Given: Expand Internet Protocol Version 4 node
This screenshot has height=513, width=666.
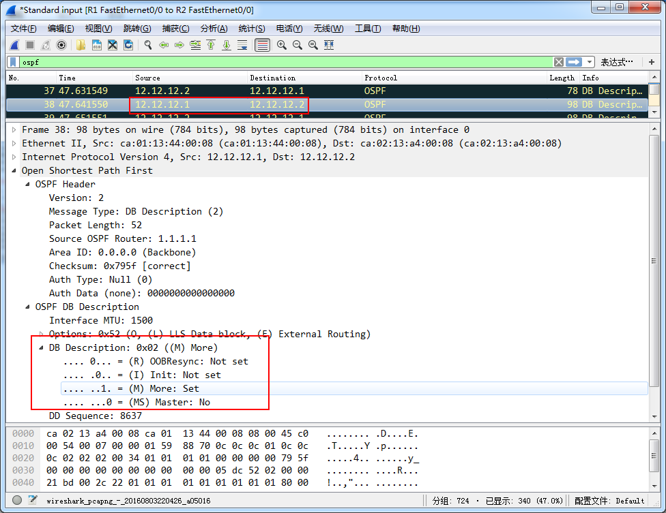Looking at the screenshot, I should (x=14, y=157).
